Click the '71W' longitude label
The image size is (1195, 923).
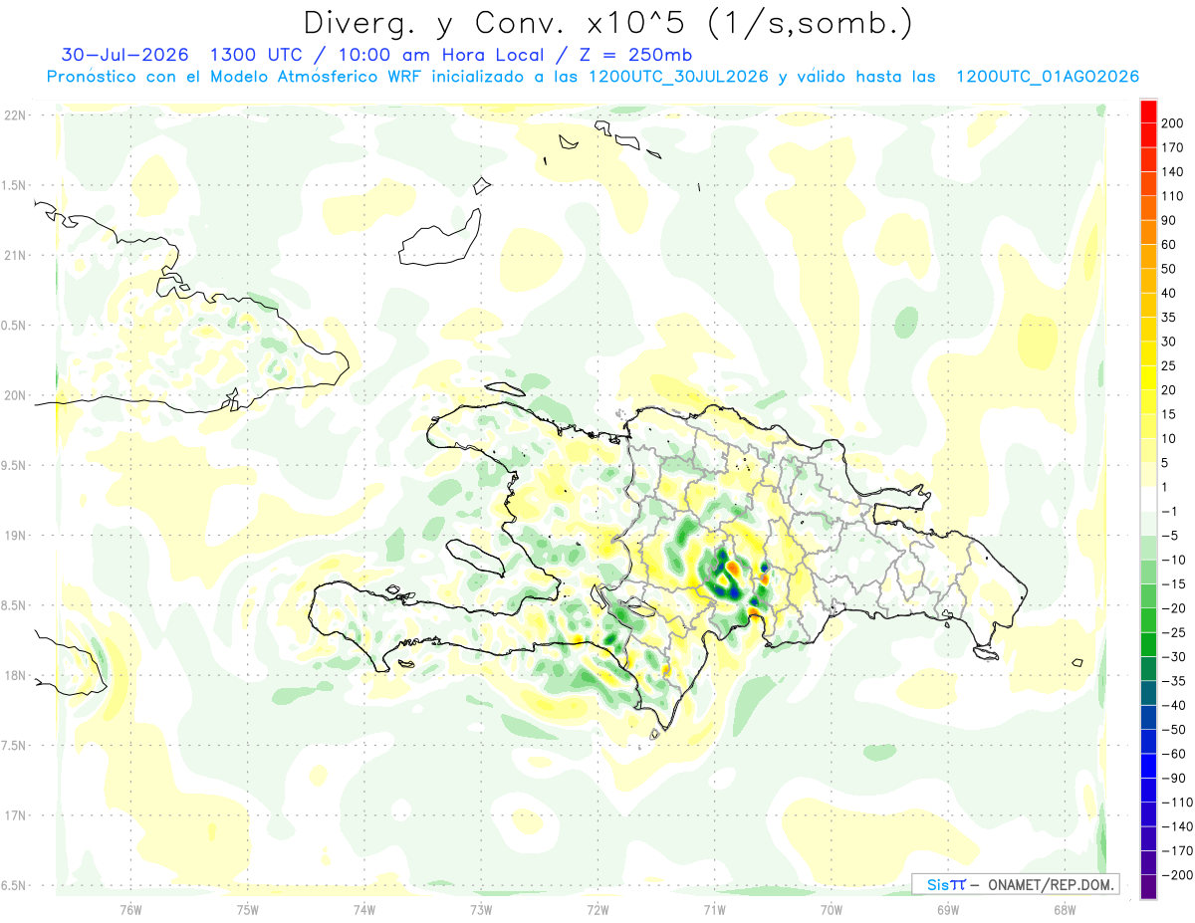714,909
